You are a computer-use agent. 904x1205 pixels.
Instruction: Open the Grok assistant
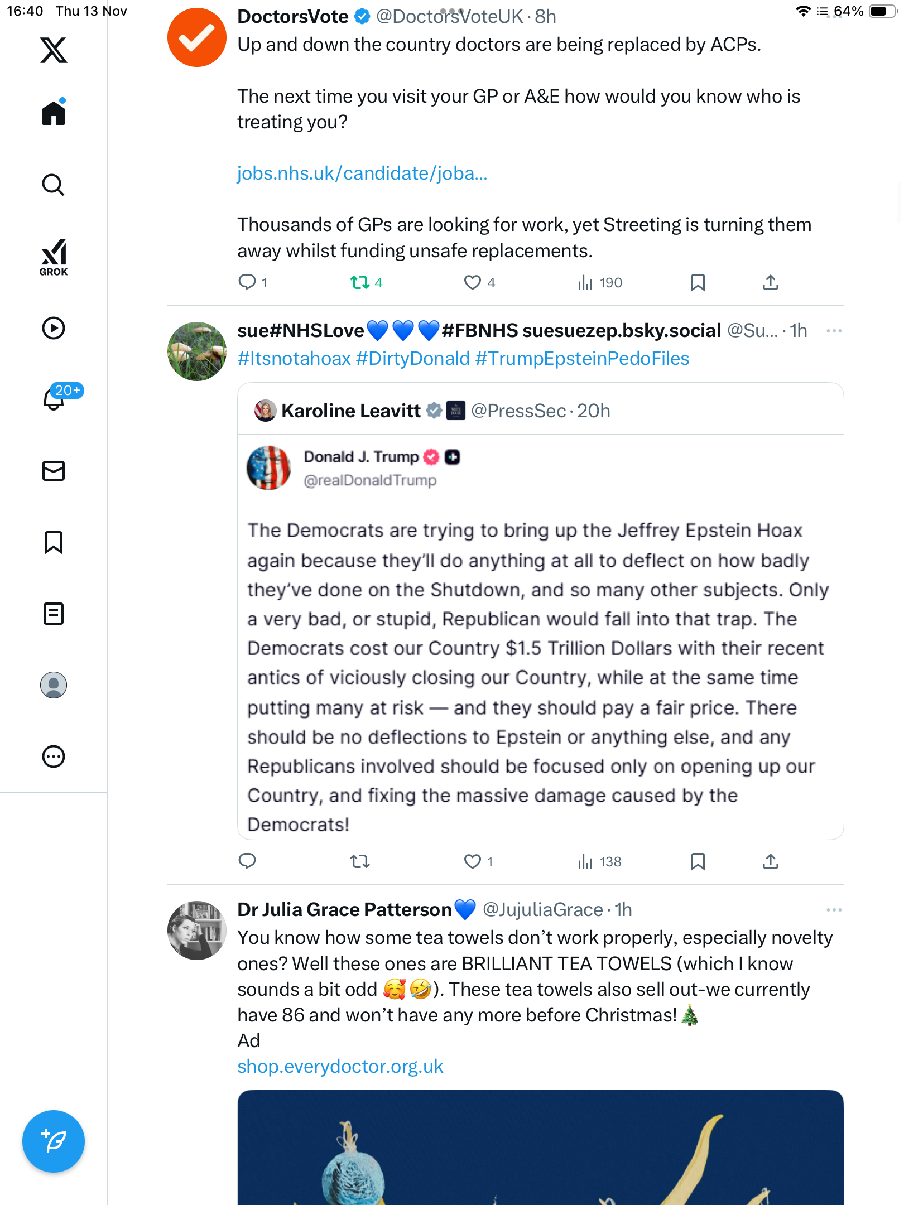click(x=54, y=257)
